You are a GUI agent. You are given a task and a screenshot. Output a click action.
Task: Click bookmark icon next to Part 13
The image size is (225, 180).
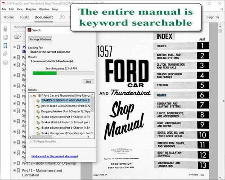(18, 171)
